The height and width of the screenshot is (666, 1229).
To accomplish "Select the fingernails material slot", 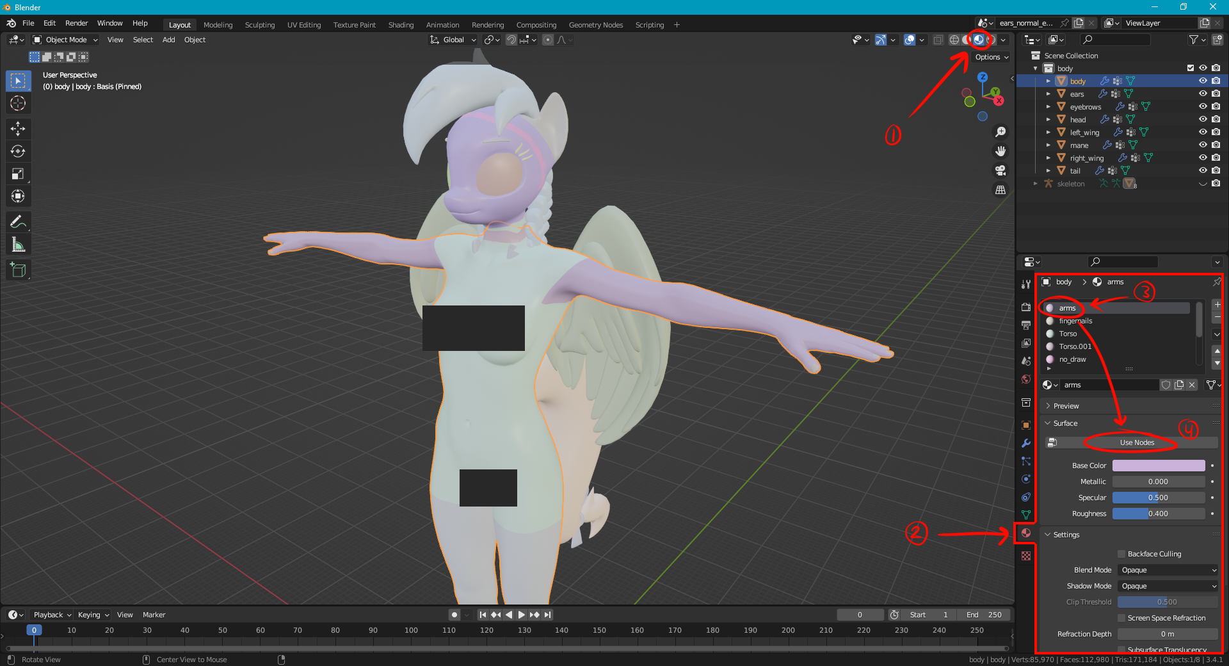I will pyautogui.click(x=1118, y=321).
